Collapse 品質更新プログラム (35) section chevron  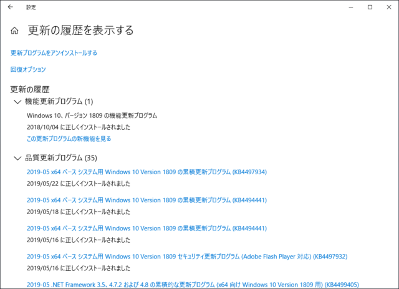[17, 159]
